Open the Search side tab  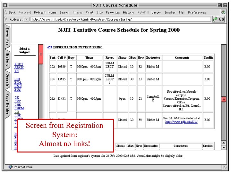[7, 80]
